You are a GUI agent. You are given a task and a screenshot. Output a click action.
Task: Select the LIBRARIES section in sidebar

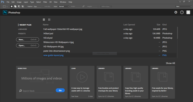pos(23,29)
